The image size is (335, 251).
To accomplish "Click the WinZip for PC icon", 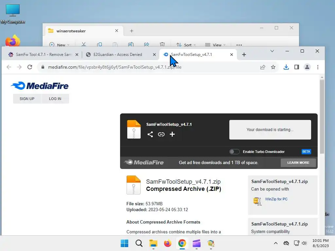I will point(257,201).
